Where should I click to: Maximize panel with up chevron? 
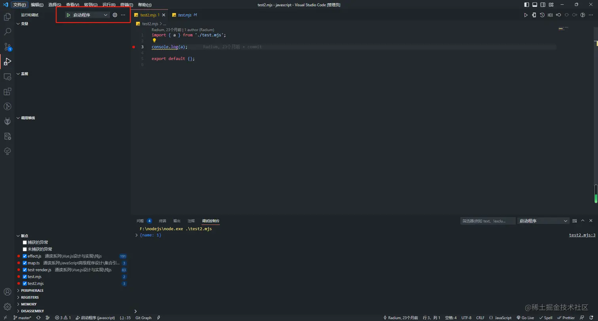[x=583, y=221]
